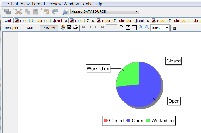
Task: Click the clapperboard icon in preview toolbar
Action: [x=174, y=28]
